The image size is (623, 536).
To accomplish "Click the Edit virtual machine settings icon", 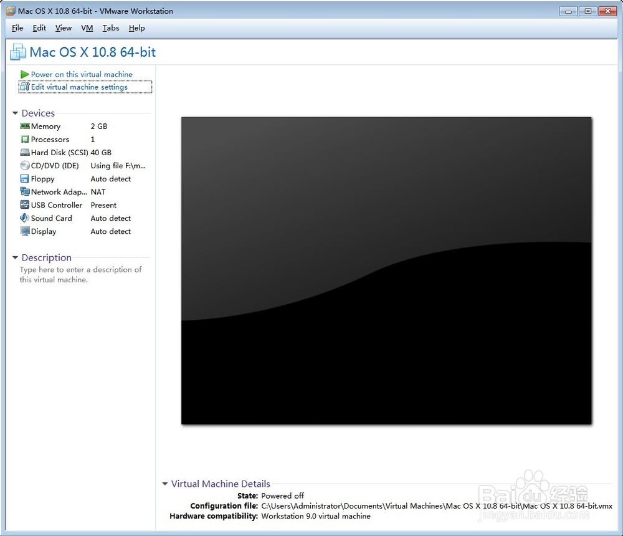I will 25,87.
